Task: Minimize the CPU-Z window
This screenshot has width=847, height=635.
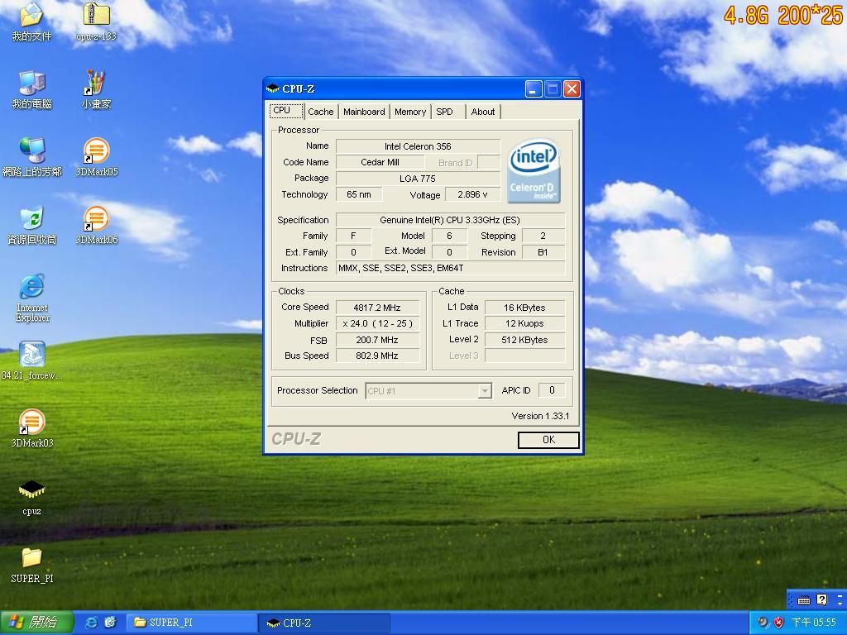Action: [x=534, y=89]
